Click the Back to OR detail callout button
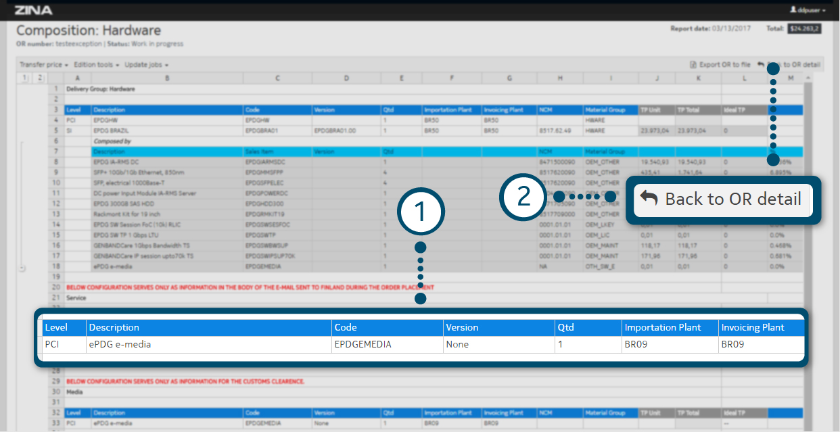 722,199
